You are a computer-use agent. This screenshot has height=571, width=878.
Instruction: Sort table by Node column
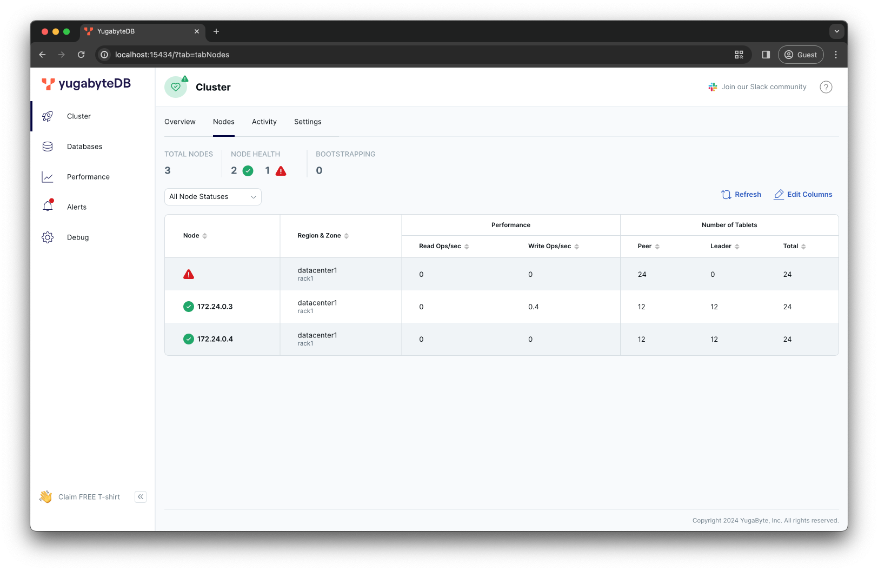click(195, 236)
